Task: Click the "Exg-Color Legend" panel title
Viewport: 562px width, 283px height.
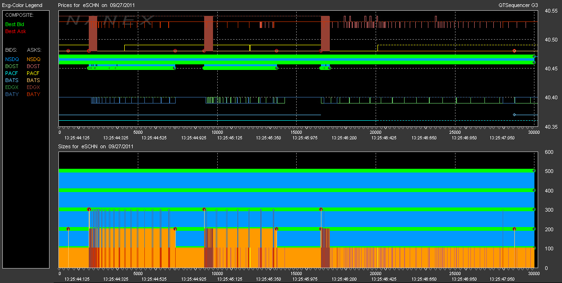Action: coord(22,5)
